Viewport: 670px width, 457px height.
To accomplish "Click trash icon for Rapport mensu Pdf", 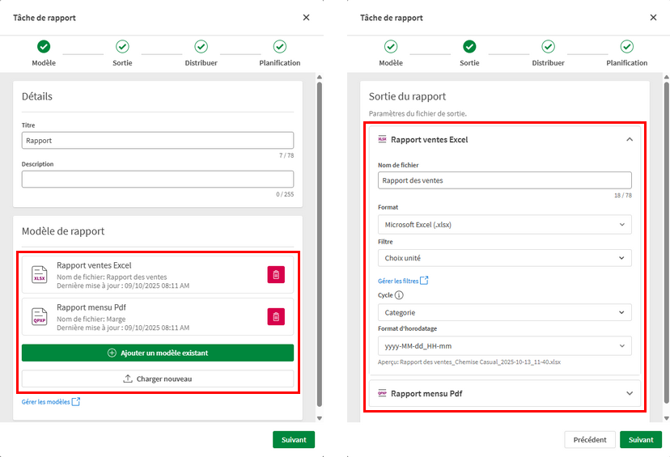I will 276,316.
